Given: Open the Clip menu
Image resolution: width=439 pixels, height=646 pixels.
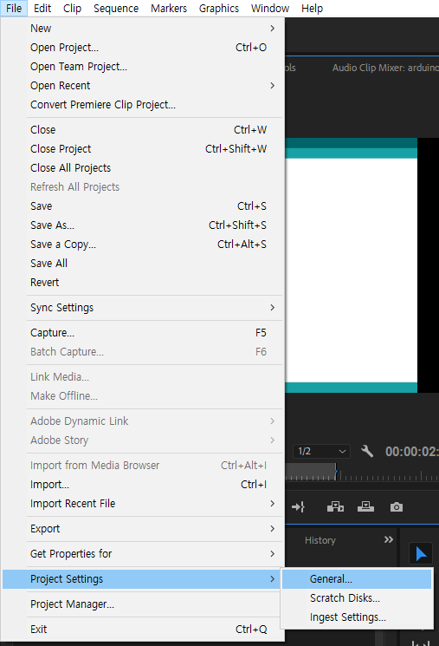Looking at the screenshot, I should 73,9.
